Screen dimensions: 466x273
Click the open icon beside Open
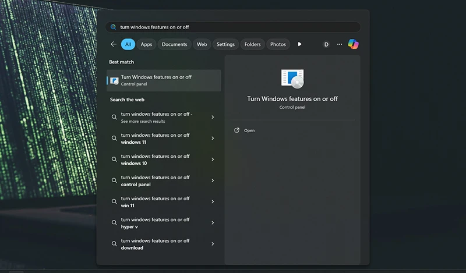click(x=236, y=130)
